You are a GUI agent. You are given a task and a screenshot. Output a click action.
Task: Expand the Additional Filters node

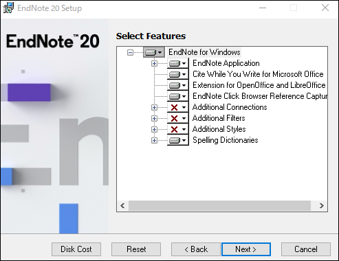pyautogui.click(x=154, y=118)
